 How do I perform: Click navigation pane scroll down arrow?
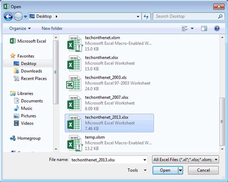pyautogui.click(x=56, y=149)
